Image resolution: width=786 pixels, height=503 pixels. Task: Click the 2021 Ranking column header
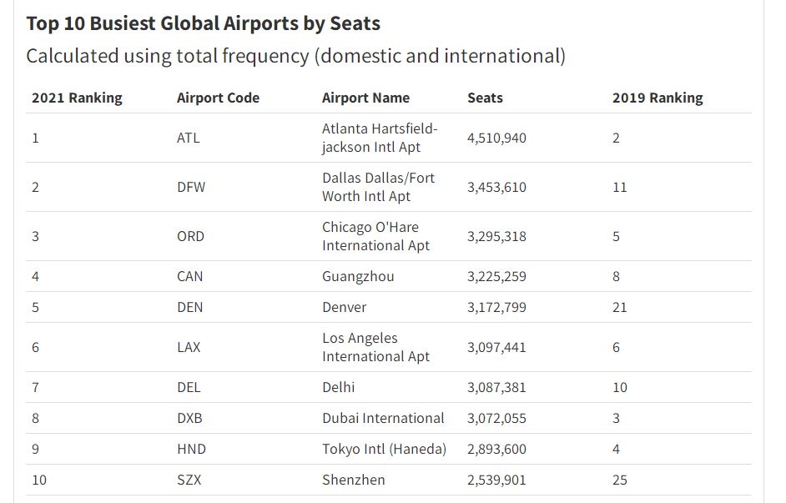click(x=78, y=98)
